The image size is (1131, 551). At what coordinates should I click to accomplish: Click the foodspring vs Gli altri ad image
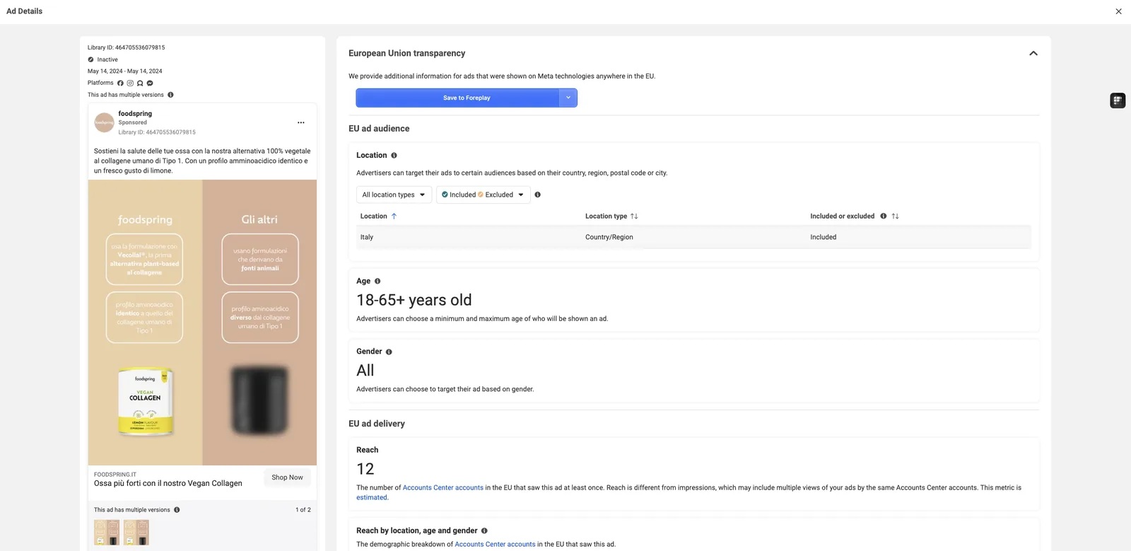(202, 323)
